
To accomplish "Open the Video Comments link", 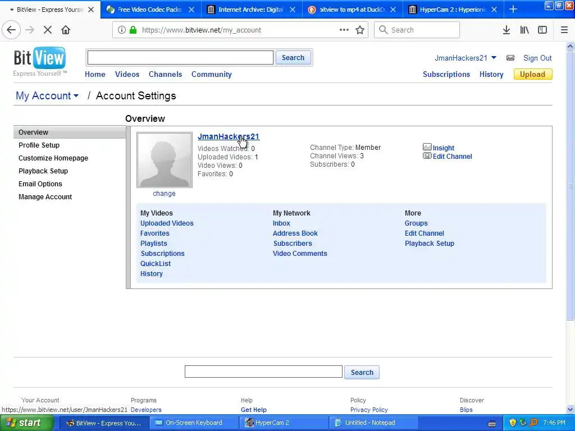I will click(300, 253).
